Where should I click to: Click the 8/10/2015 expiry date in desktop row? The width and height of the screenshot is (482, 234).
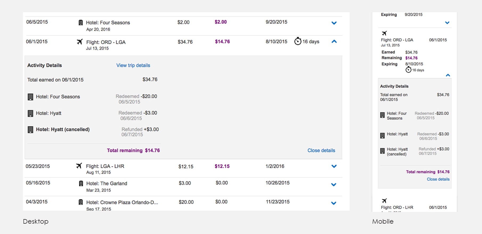click(x=276, y=42)
